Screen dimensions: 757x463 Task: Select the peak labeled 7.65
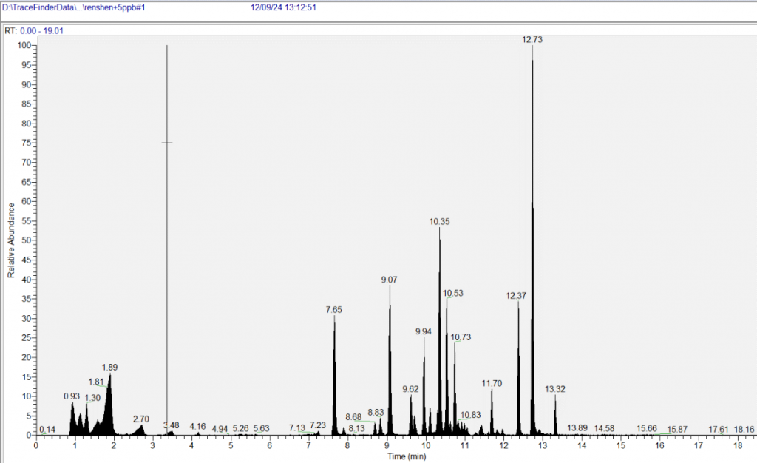tap(334, 309)
